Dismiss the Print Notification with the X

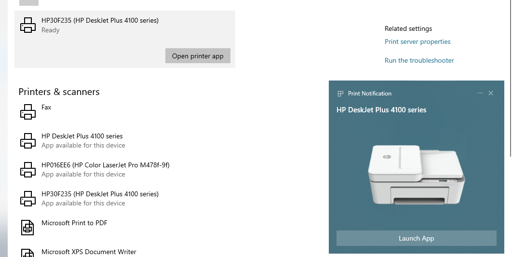pyautogui.click(x=490, y=93)
